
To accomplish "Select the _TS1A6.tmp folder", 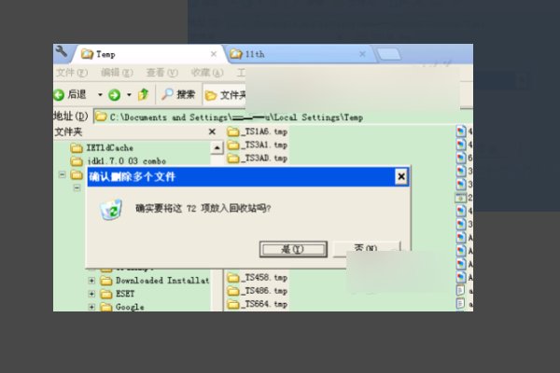I will coord(258,131).
